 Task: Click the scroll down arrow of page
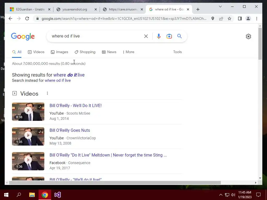(260, 178)
